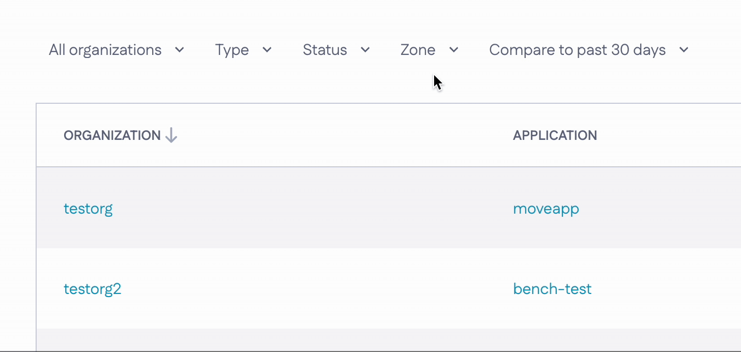
Task: Expand the Zone filter dropdown
Action: coord(430,50)
